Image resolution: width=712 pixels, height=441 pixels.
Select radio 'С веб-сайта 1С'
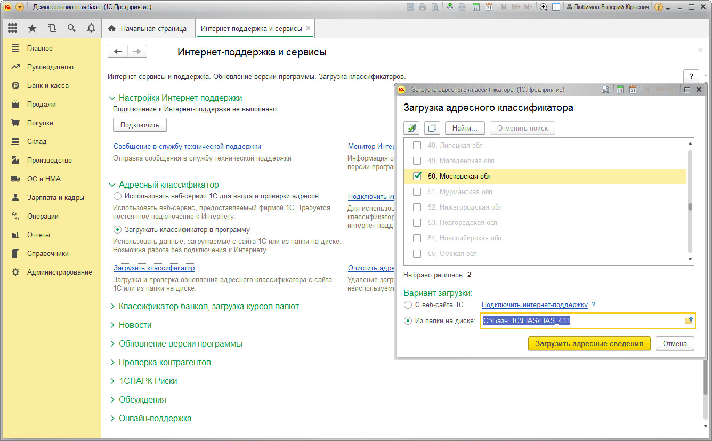point(408,305)
